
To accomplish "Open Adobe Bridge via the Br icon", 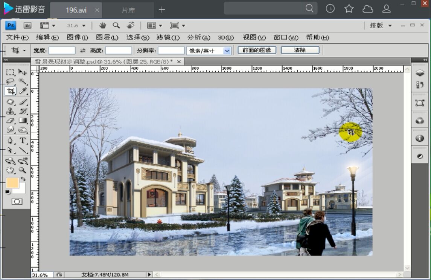I will (x=27, y=25).
